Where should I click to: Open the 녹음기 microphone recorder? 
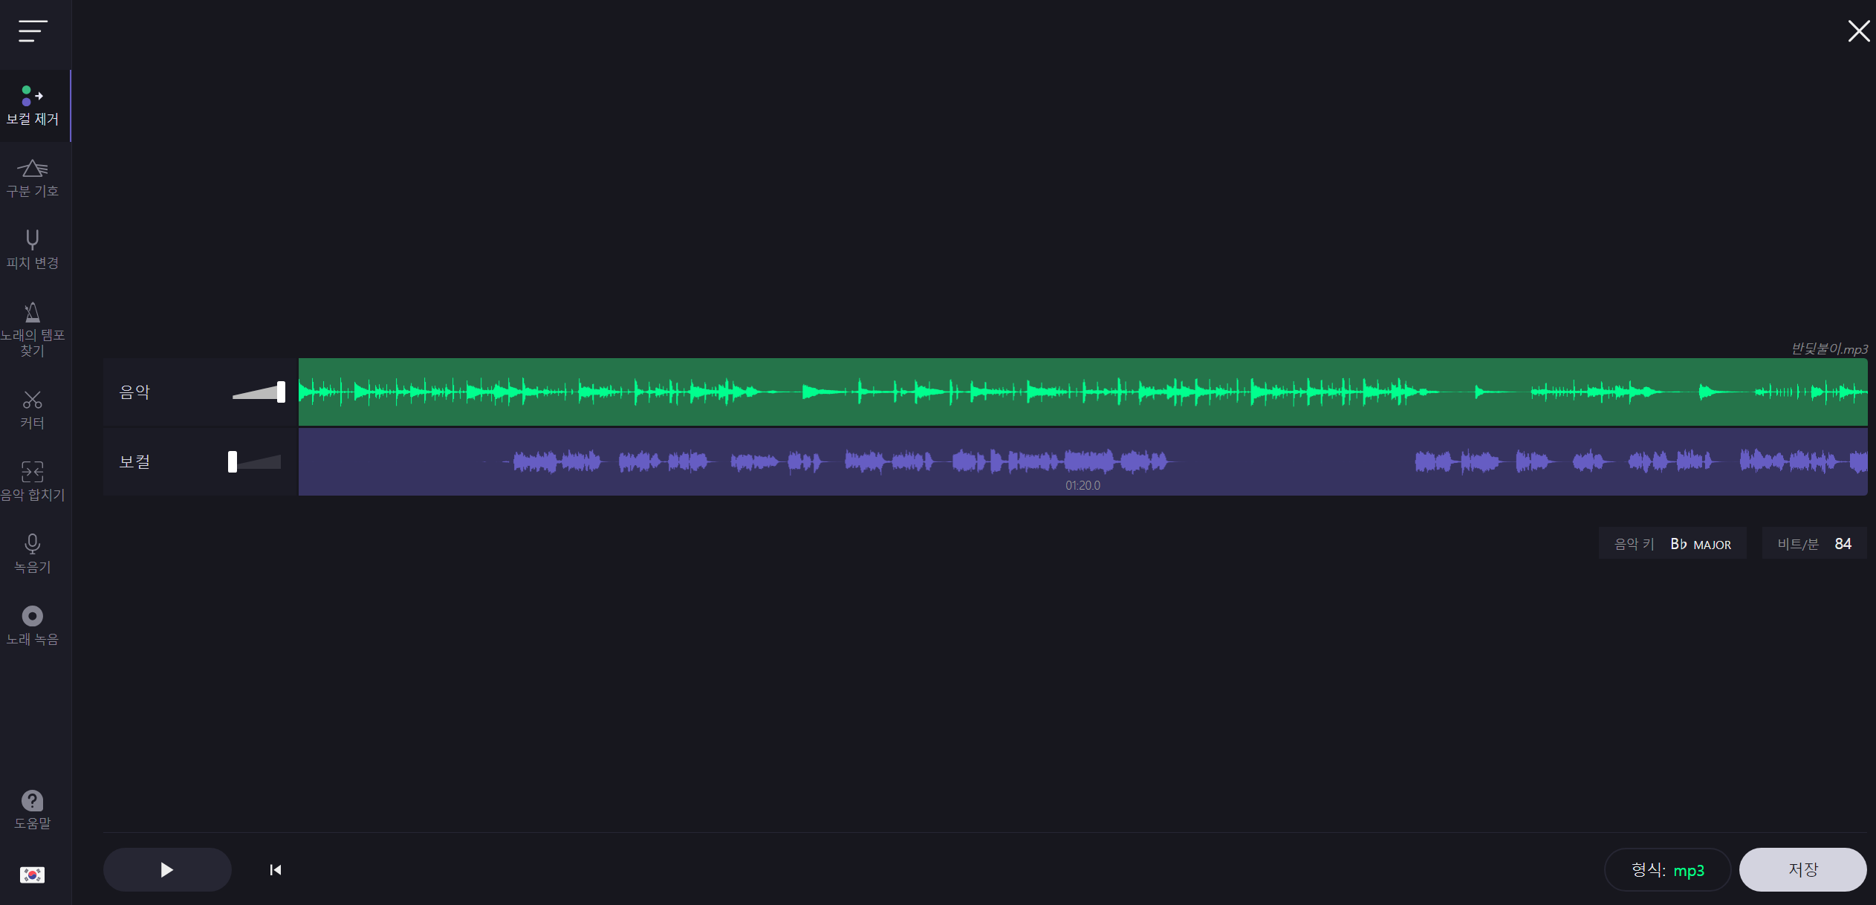click(x=33, y=553)
